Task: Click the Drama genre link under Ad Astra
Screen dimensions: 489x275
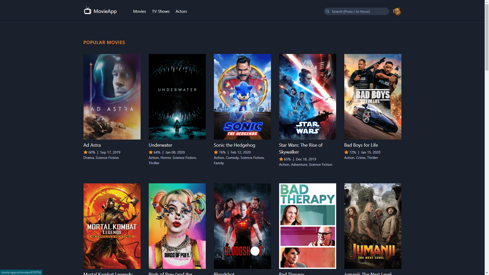Action: point(88,158)
